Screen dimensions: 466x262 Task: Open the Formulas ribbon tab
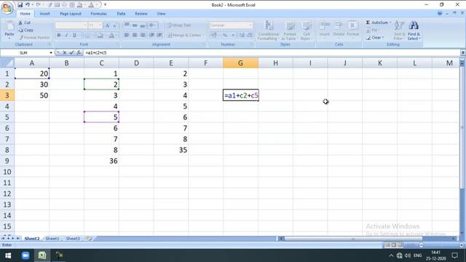pos(98,14)
